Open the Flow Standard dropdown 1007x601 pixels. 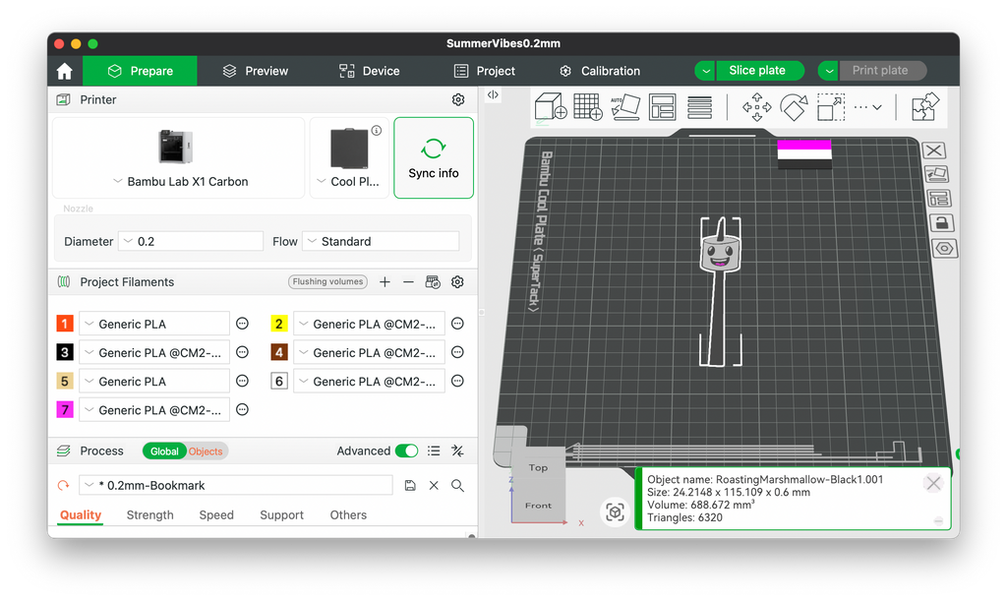coord(381,241)
